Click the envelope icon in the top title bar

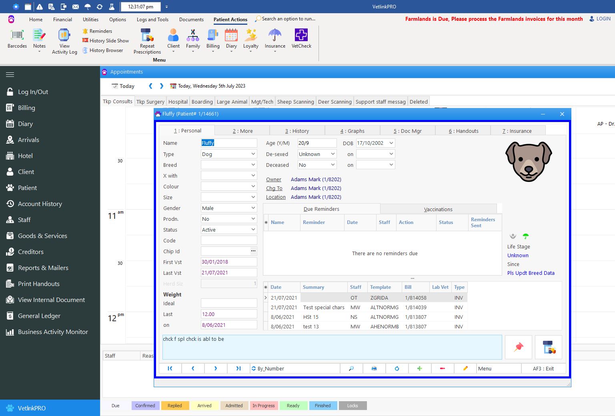75,6
